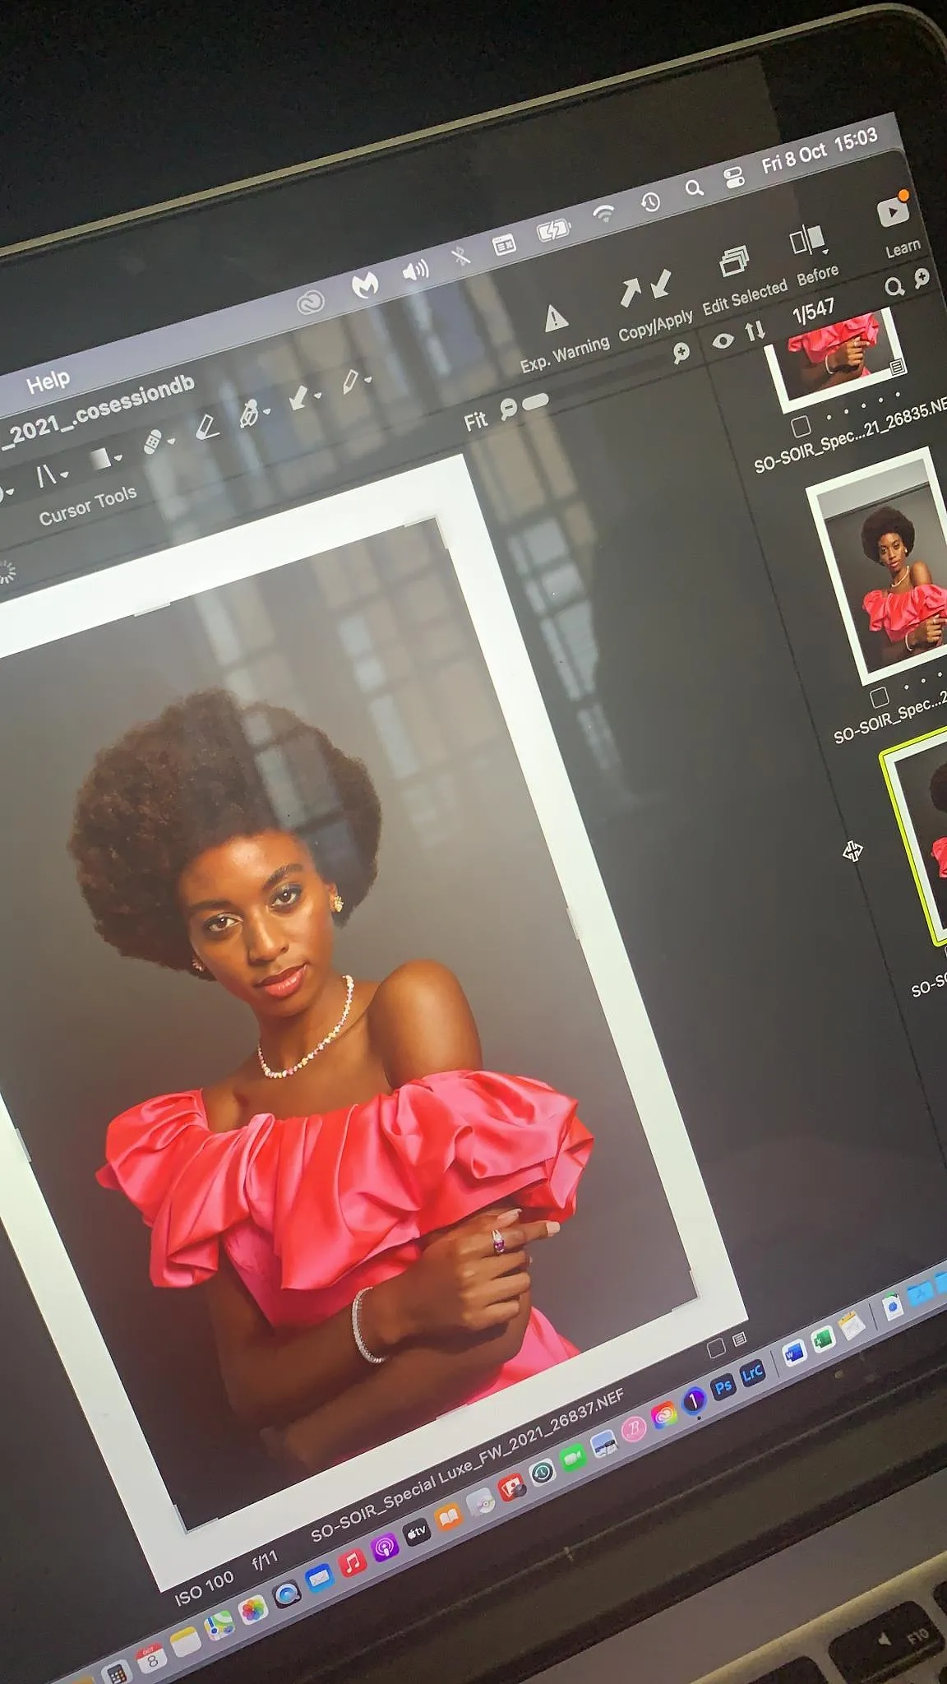This screenshot has width=947, height=1684.
Task: Open the Time Machine menu bar icon
Action: pos(650,201)
